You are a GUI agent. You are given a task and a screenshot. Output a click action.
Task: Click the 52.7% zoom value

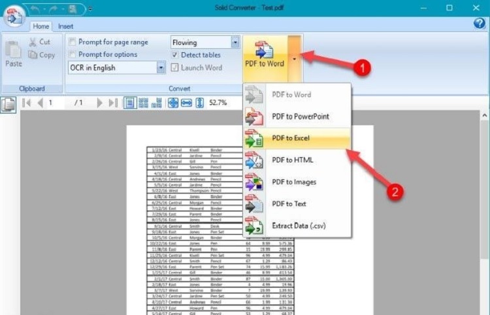click(x=218, y=102)
